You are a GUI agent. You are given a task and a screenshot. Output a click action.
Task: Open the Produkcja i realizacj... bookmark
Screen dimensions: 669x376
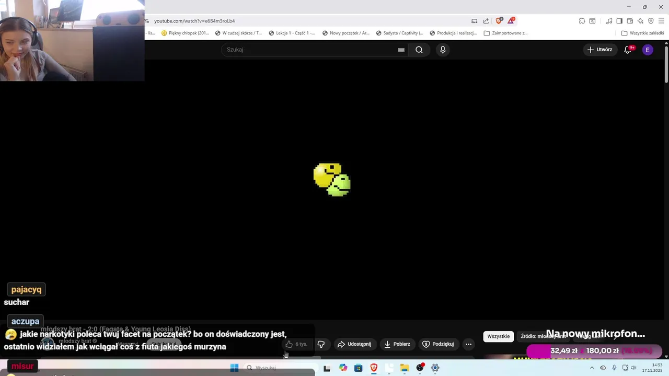point(453,33)
